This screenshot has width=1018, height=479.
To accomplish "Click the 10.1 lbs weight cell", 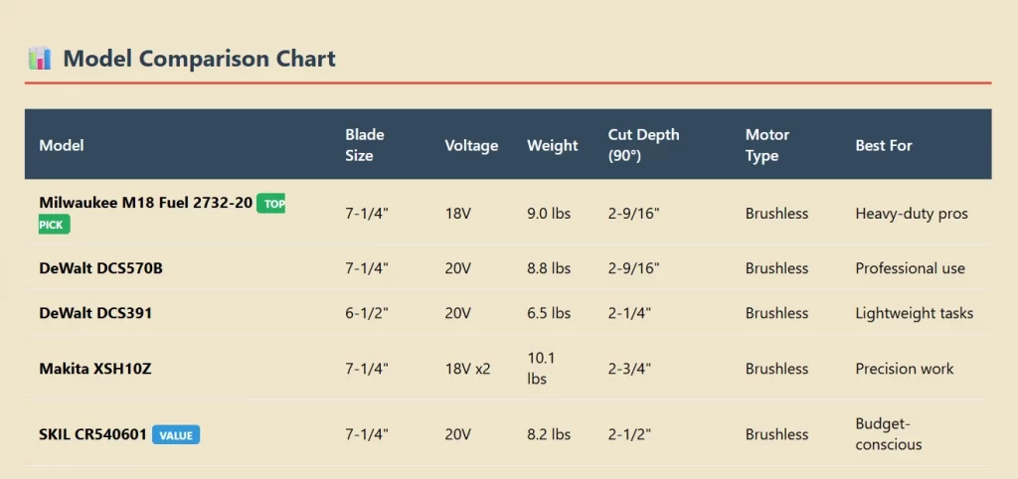I will (x=543, y=368).
